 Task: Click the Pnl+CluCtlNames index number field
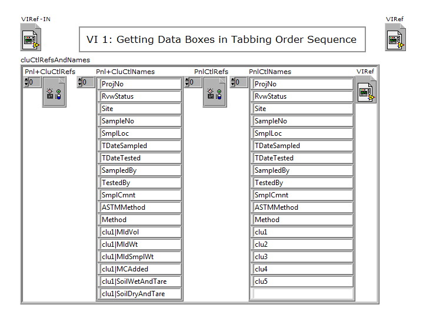88,82
